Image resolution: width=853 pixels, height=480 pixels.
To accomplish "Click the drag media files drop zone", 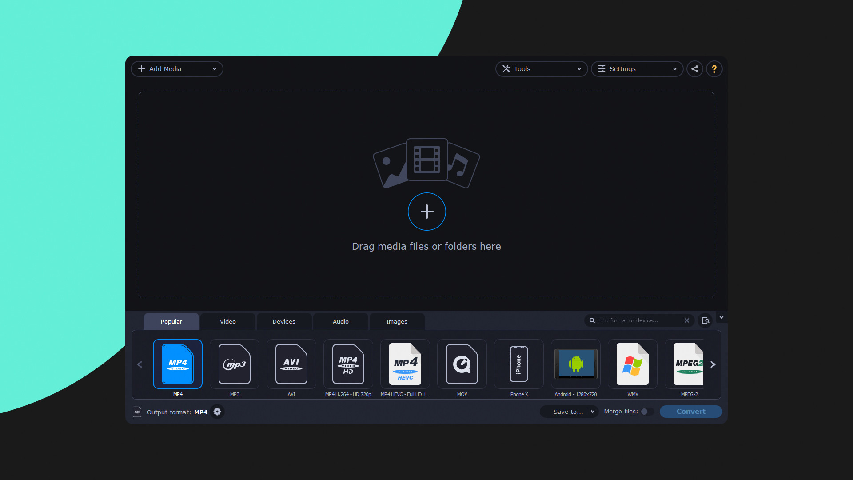I will (426, 196).
